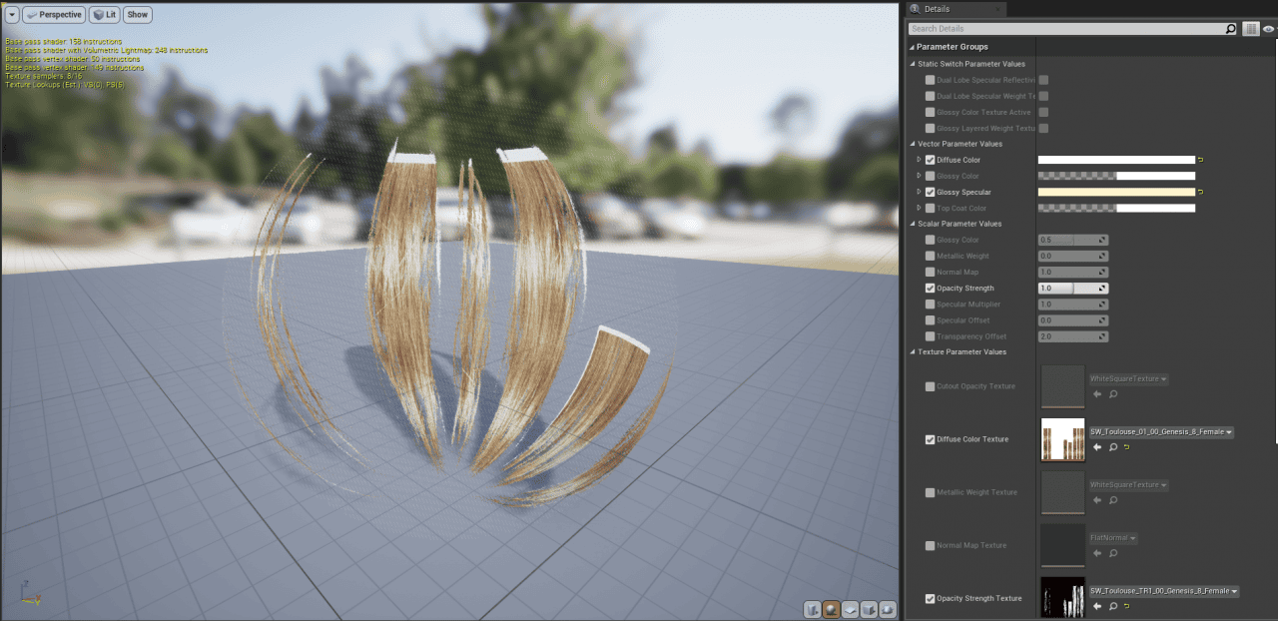
Task: Click the Show button in the viewport toolbar
Action: tap(137, 14)
